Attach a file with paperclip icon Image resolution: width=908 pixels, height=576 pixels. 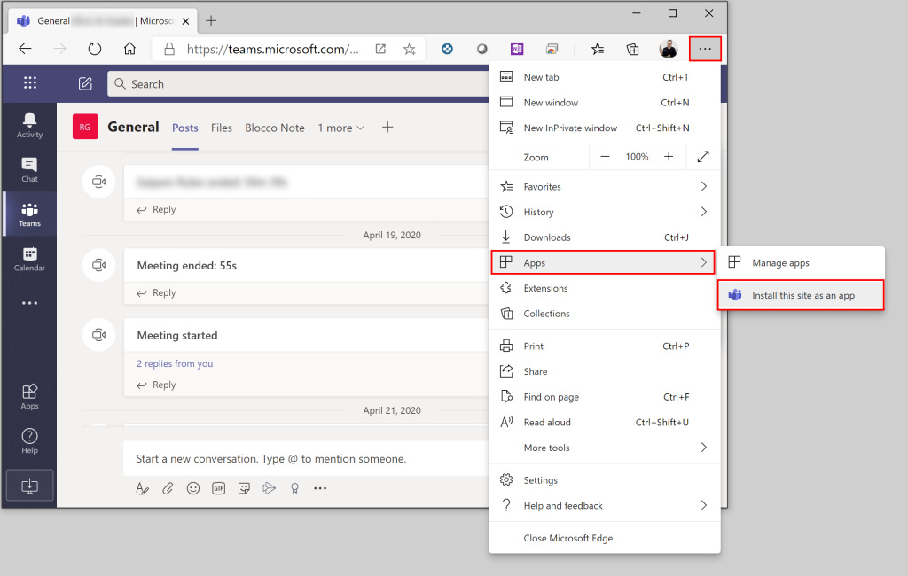(168, 488)
